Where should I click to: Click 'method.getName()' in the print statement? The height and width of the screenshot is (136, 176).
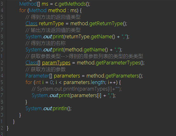pos(86,50)
